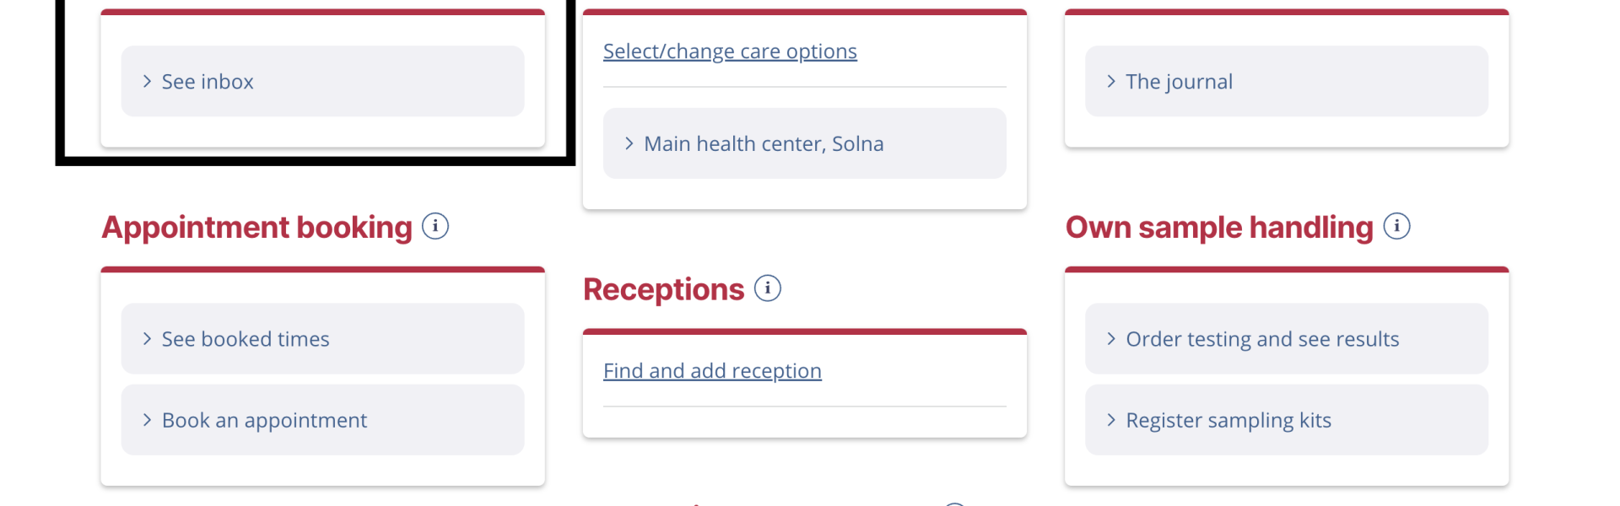Click chevron beside Register sampling kits

1111,420
